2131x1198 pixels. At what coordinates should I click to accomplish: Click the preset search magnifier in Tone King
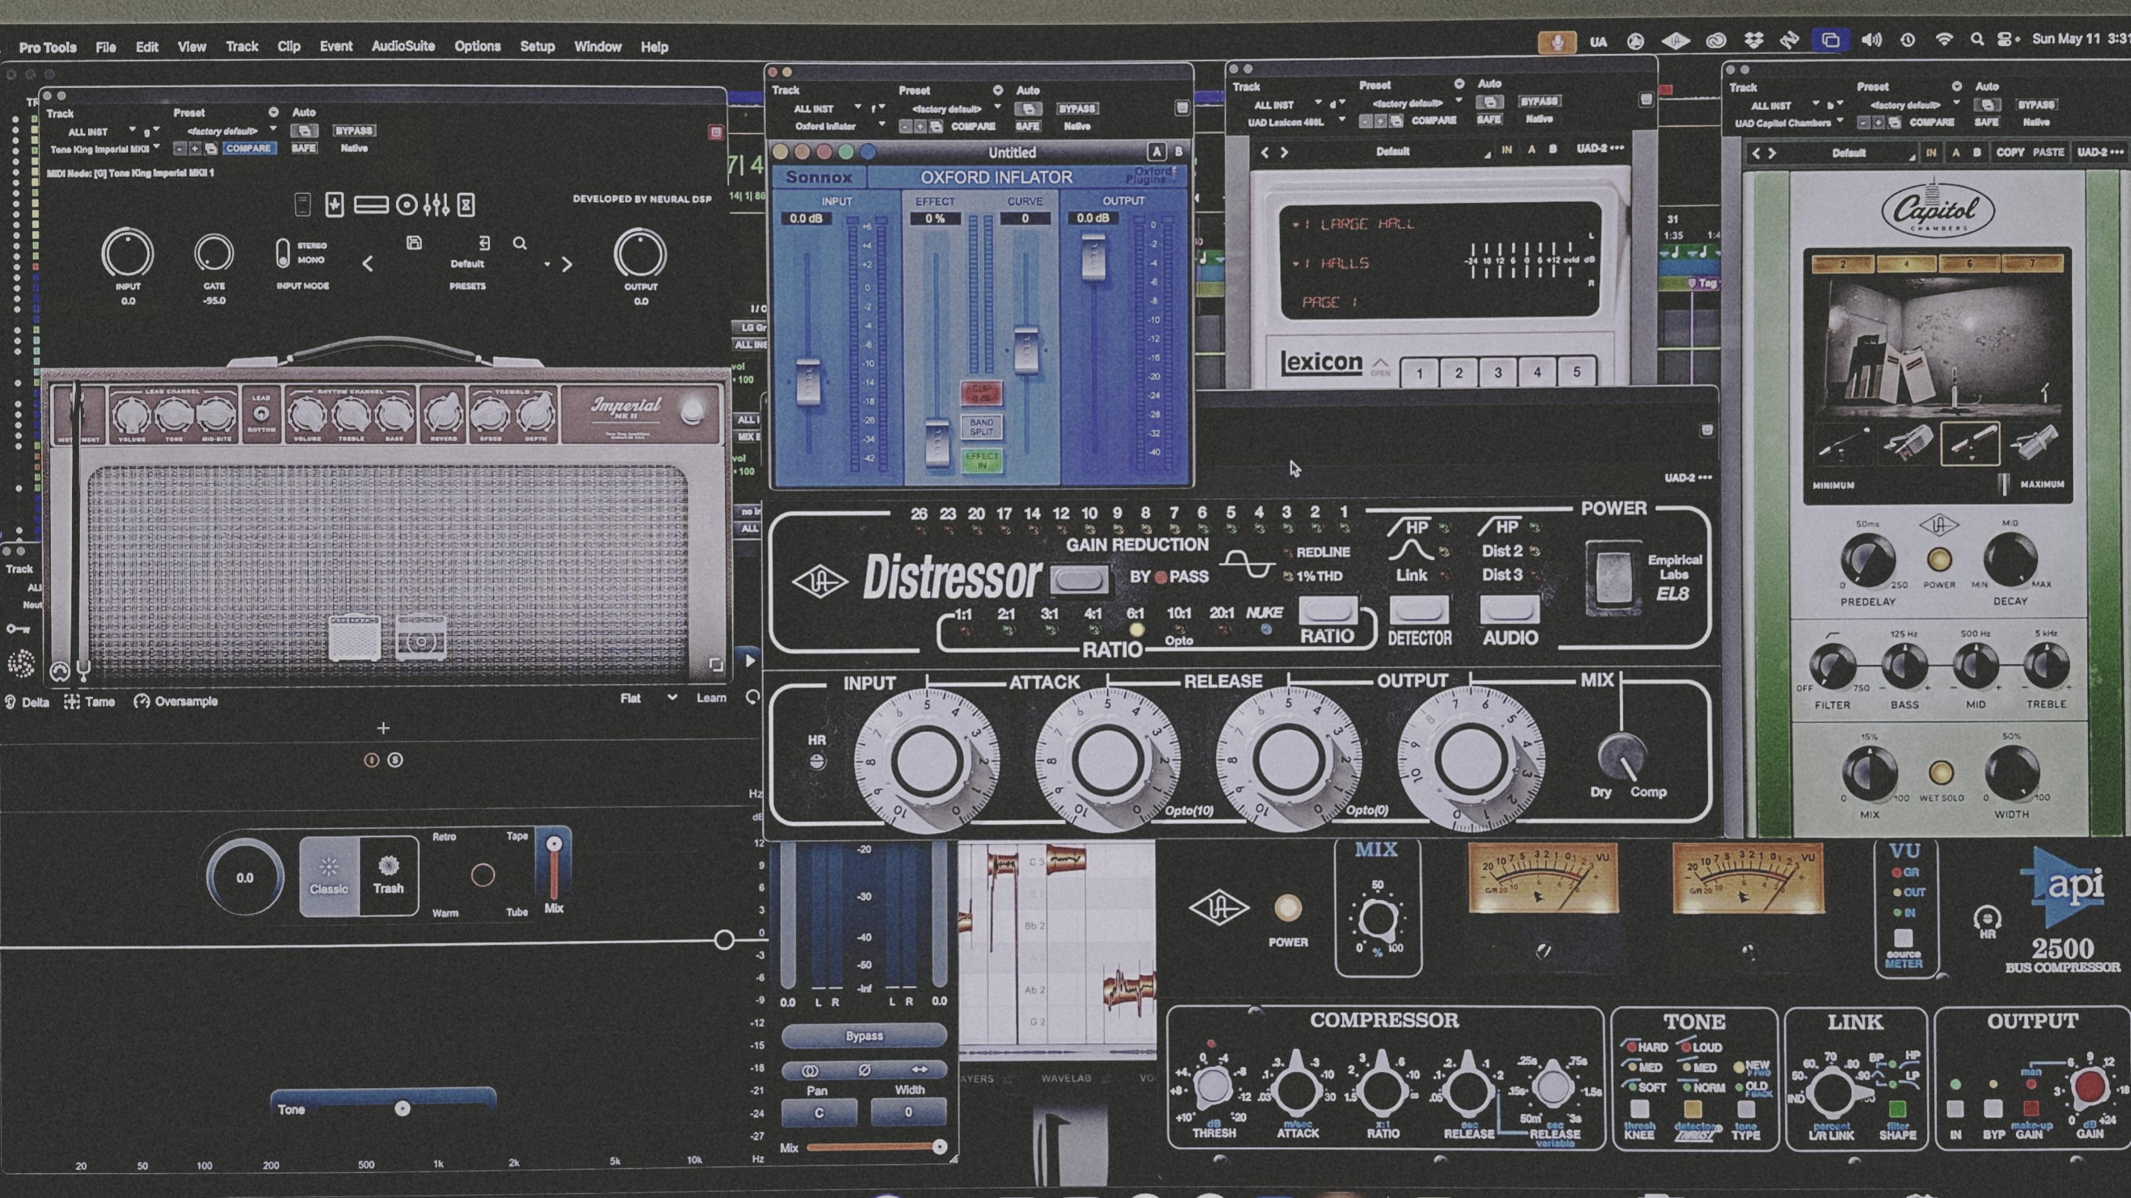point(520,243)
